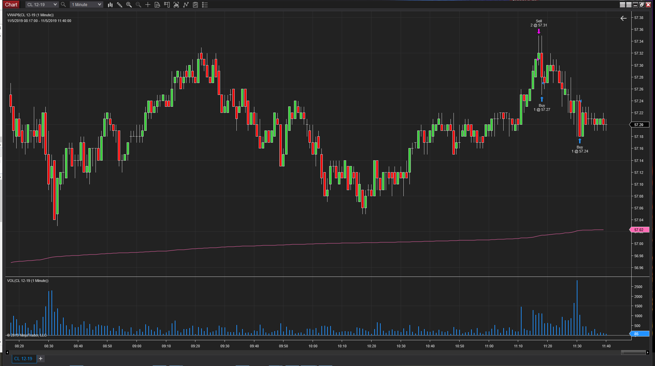Expand the CL 12-19 instrument dropdown
Image resolution: width=655 pixels, height=366 pixels.
(42, 5)
